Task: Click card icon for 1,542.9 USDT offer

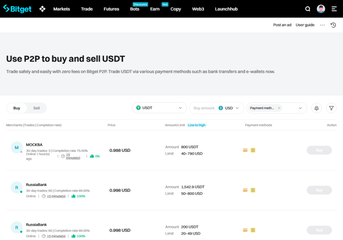Action: coord(245,190)
